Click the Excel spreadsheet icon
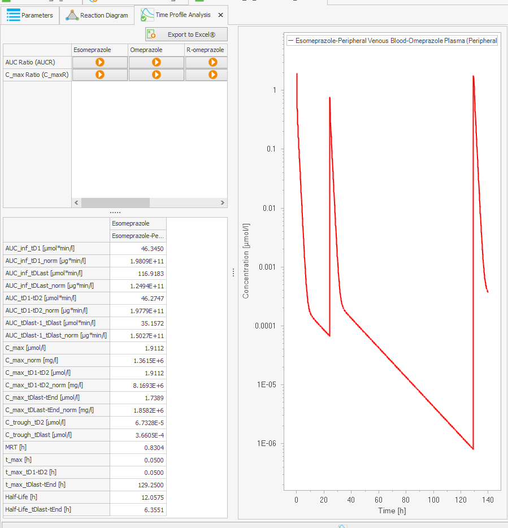This screenshot has width=508, height=528. click(151, 34)
